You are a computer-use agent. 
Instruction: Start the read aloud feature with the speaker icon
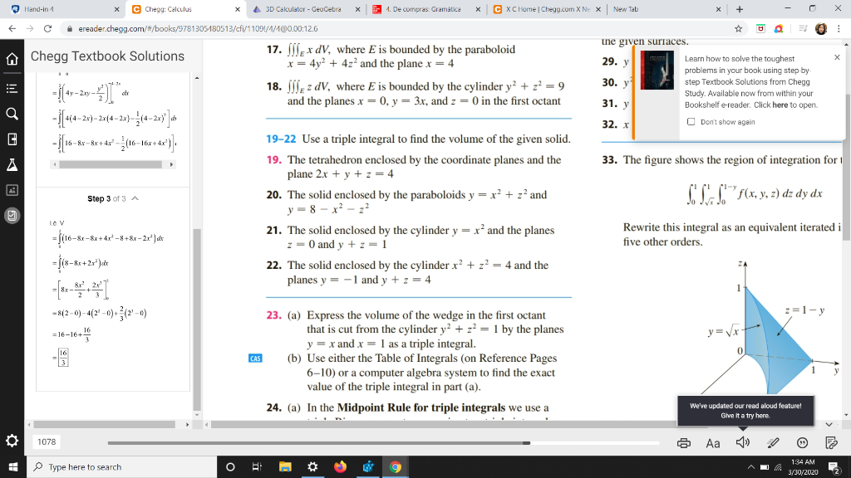pyautogui.click(x=744, y=443)
